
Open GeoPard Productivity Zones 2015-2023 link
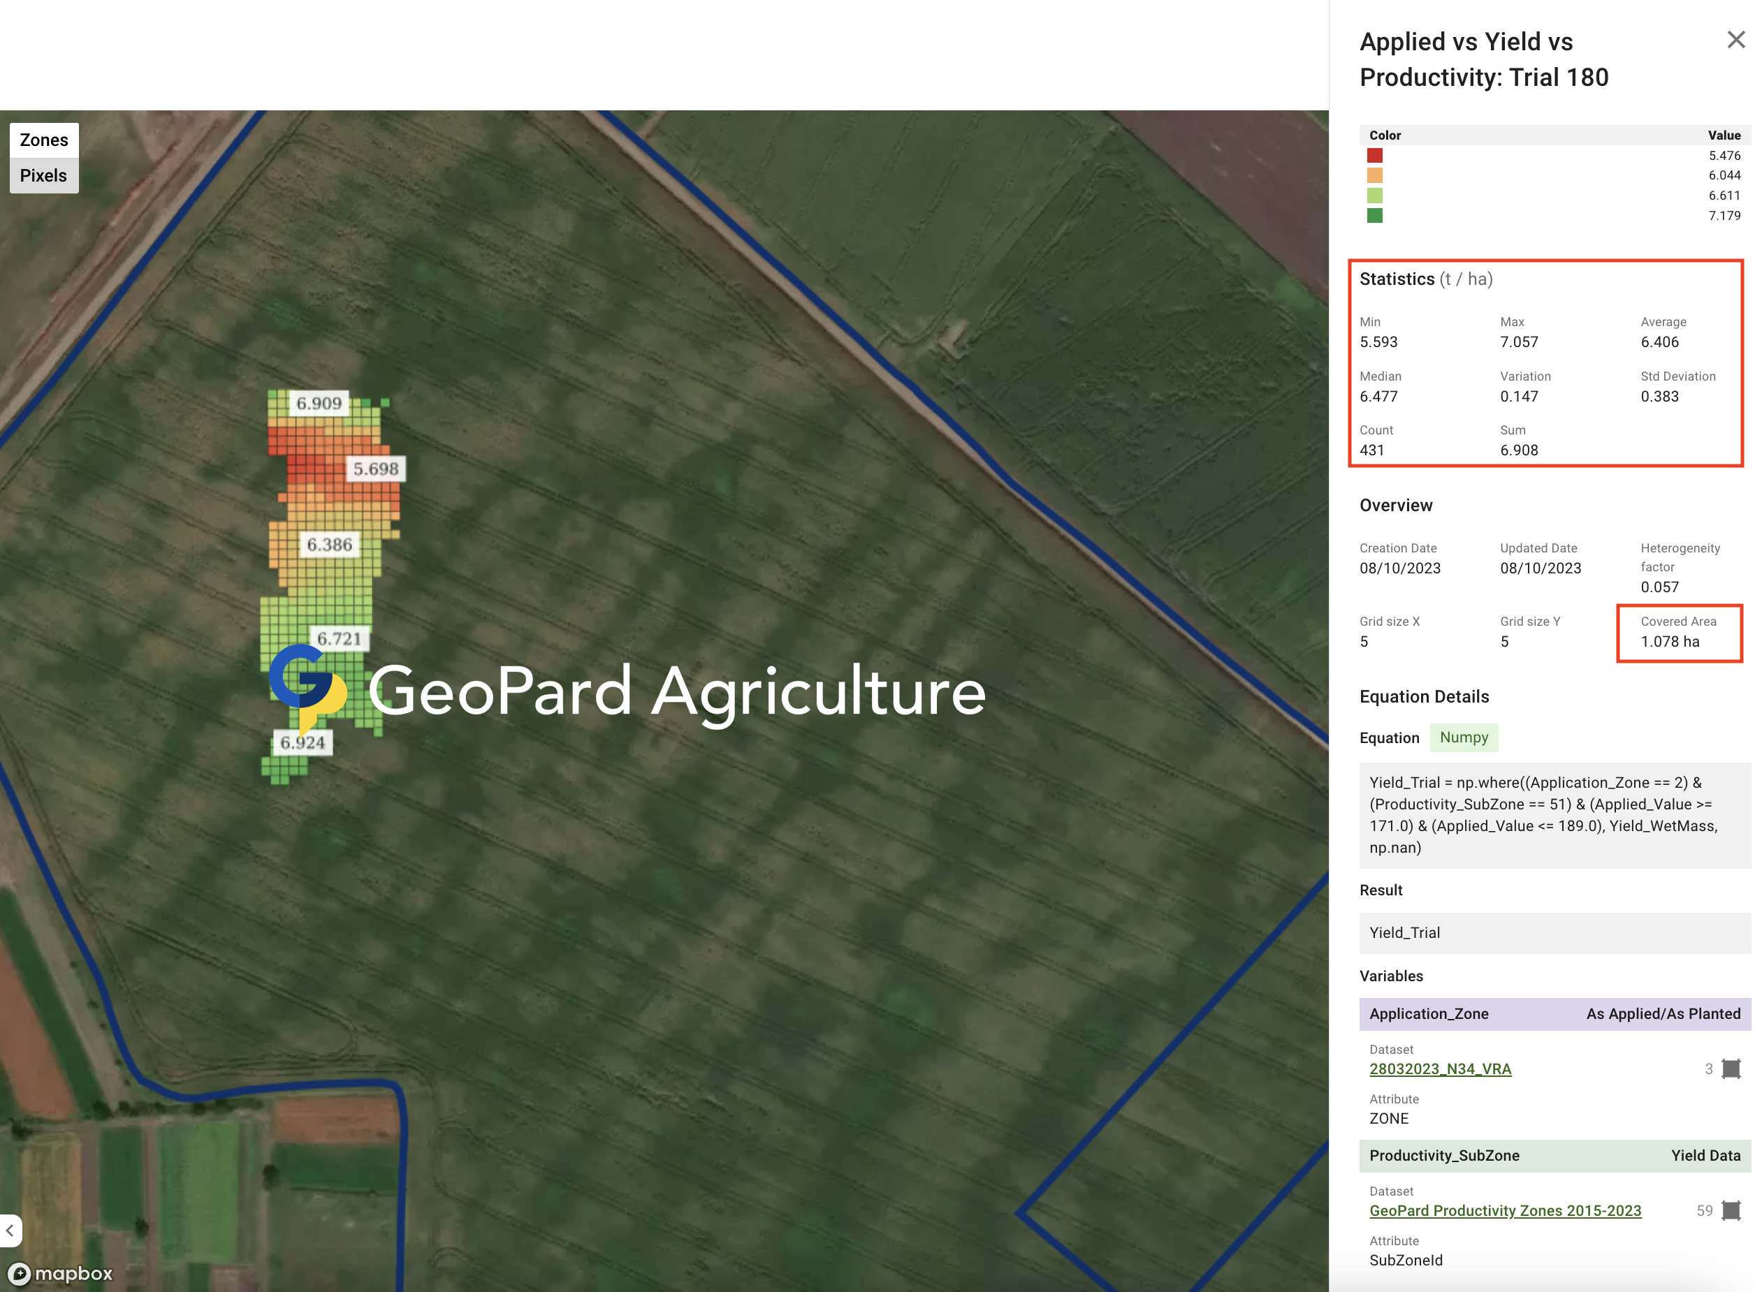pyautogui.click(x=1503, y=1210)
